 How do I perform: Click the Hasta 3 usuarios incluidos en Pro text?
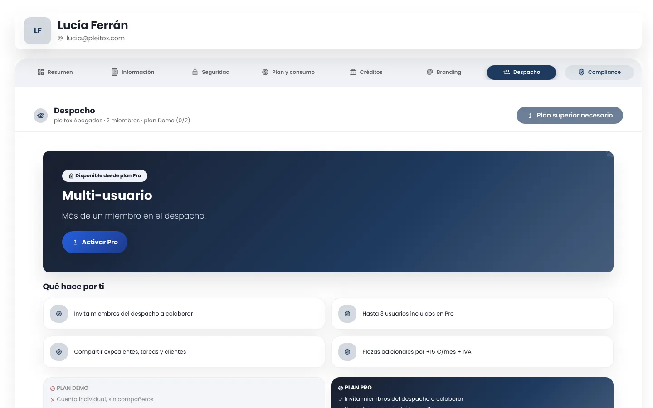pos(408,314)
